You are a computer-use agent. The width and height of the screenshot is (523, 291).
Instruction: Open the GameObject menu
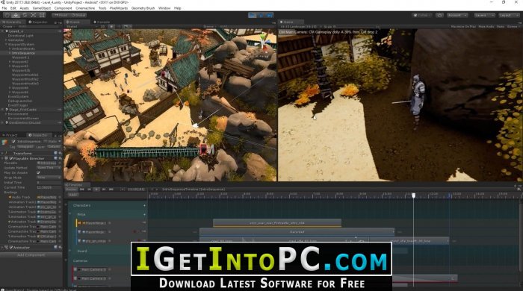pyautogui.click(x=42, y=8)
